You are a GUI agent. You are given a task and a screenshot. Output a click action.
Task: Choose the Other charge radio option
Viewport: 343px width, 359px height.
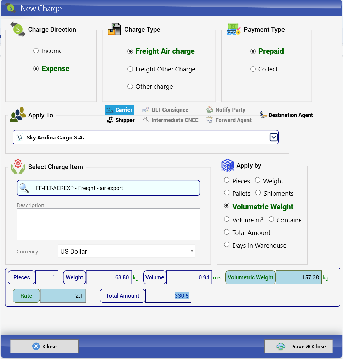point(130,86)
